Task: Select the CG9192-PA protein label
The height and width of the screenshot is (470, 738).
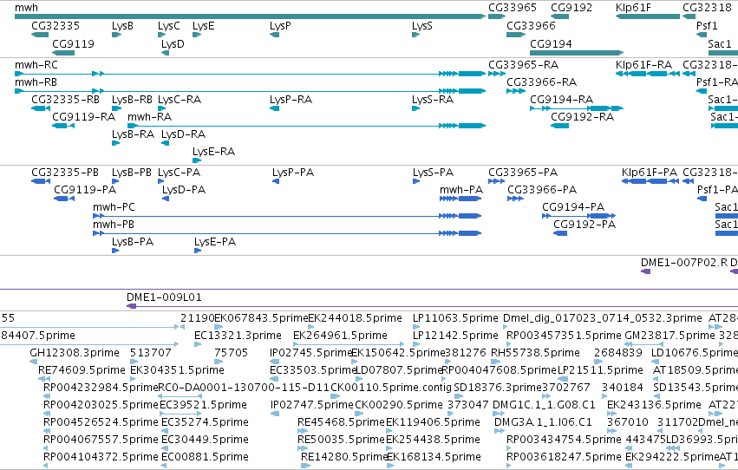Action: (585, 225)
